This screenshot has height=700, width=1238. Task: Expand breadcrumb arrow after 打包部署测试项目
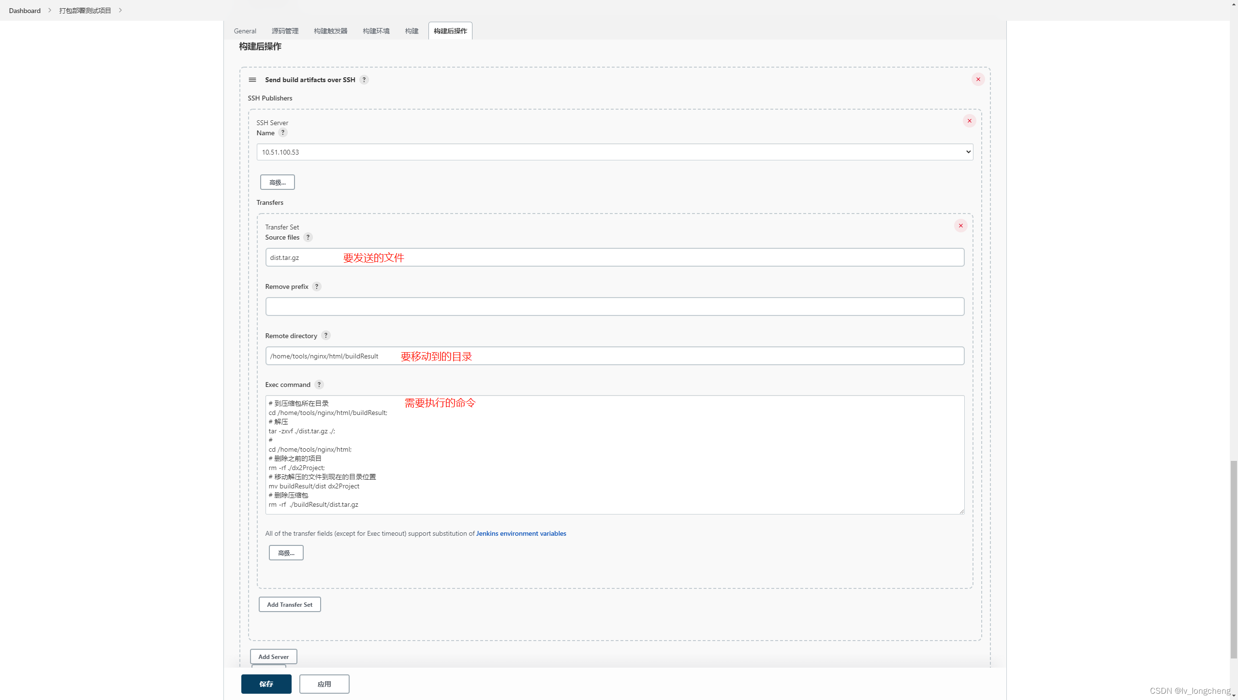[x=120, y=10]
